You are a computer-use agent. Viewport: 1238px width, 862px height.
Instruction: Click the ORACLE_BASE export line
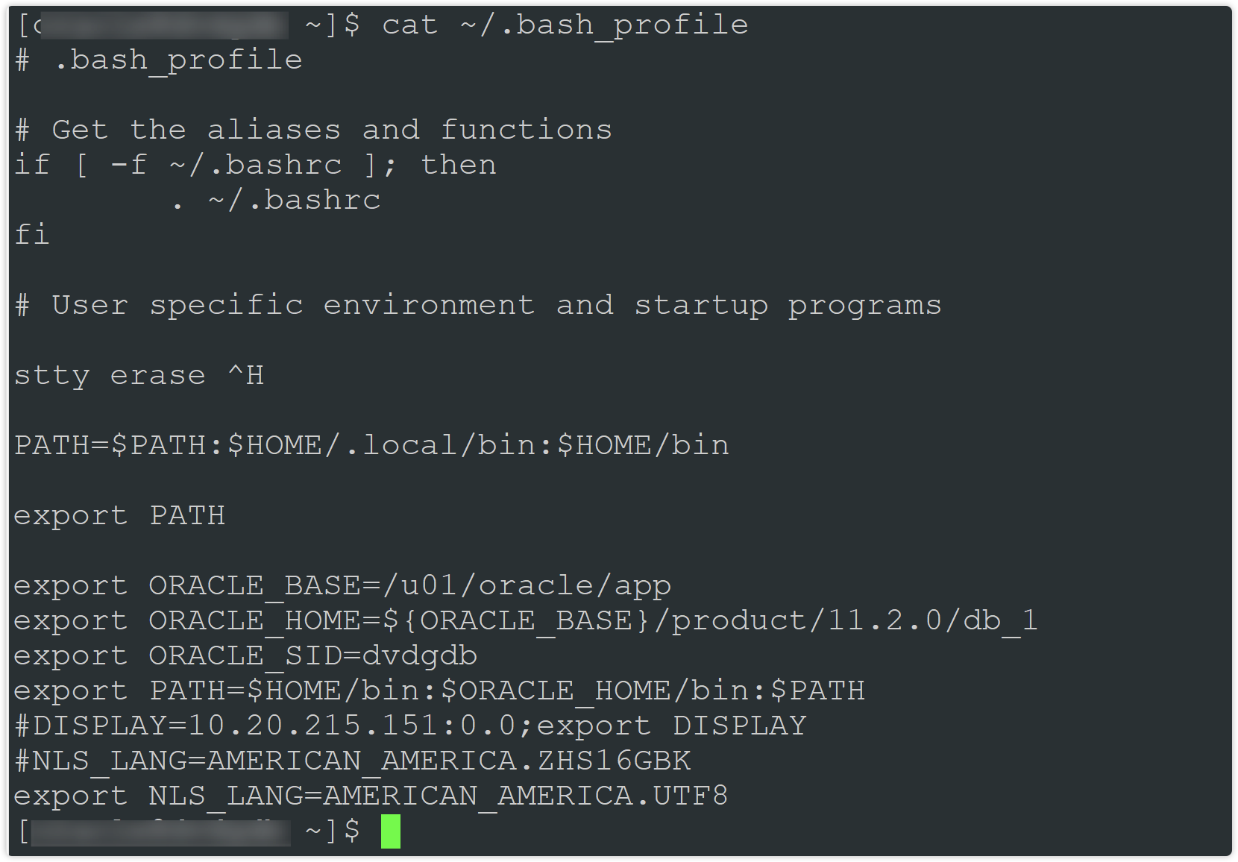342,586
